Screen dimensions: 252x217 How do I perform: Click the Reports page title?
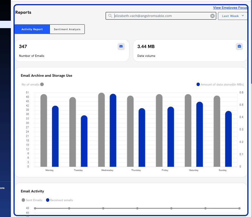coord(23,12)
